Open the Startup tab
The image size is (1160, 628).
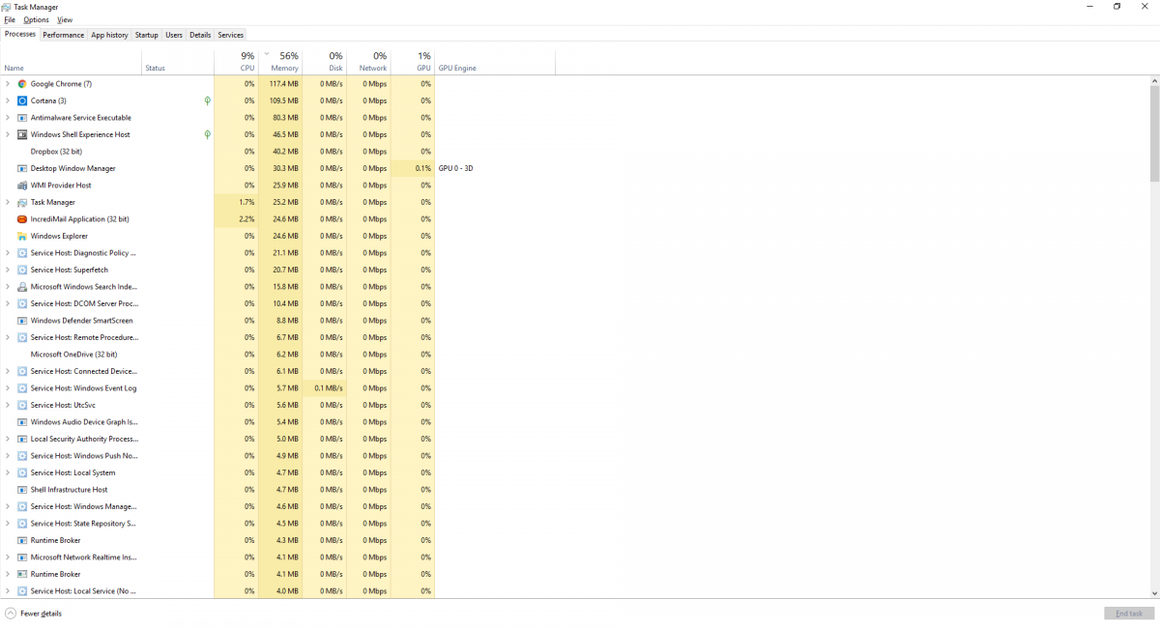point(147,35)
